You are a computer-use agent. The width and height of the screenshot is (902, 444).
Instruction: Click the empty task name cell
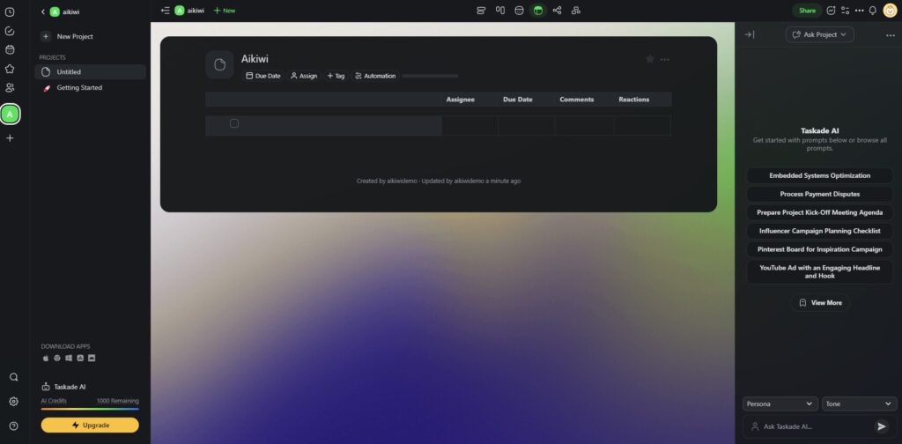pos(323,125)
